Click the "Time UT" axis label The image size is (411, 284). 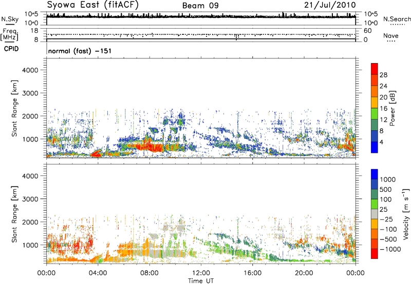coord(201,280)
